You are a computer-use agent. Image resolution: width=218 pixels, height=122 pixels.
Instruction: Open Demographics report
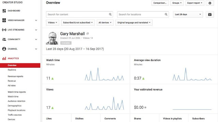click(x=15, y=106)
